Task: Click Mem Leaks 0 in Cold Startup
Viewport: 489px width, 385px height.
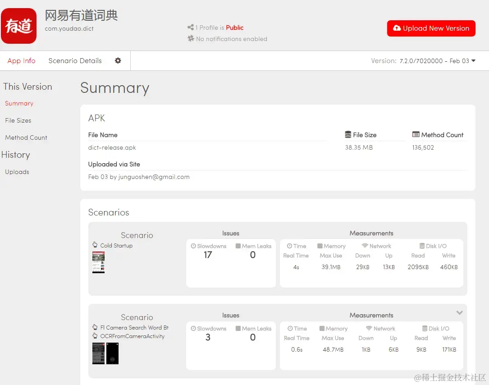Action: click(x=252, y=255)
